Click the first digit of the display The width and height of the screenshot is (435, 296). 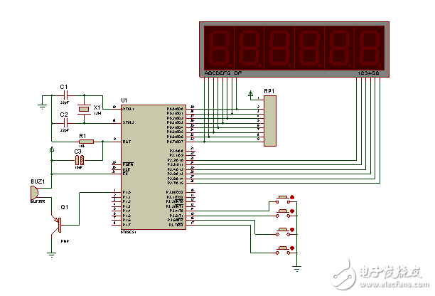tap(218, 47)
